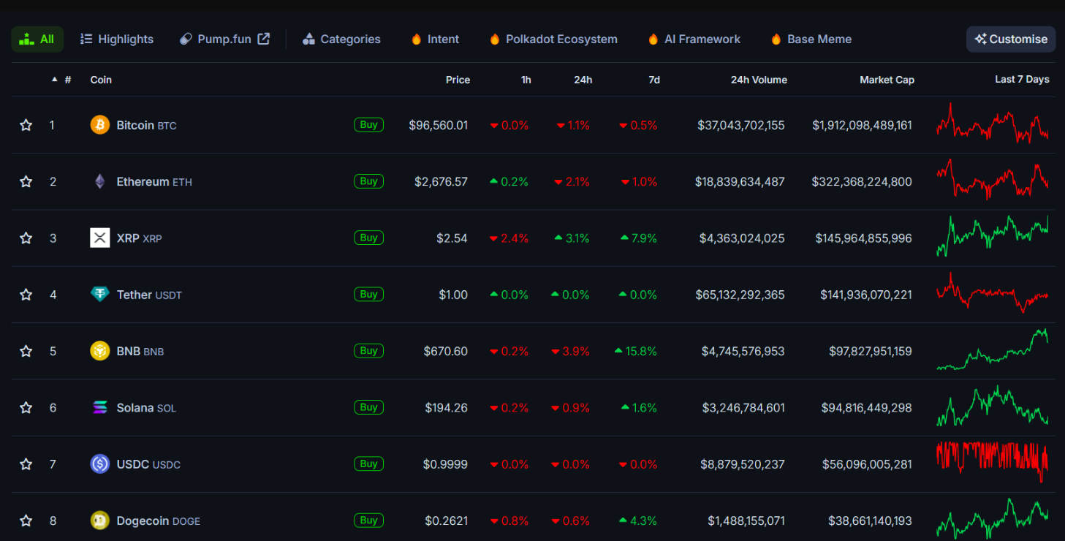Click the Dogecoin logo icon

pos(99,521)
